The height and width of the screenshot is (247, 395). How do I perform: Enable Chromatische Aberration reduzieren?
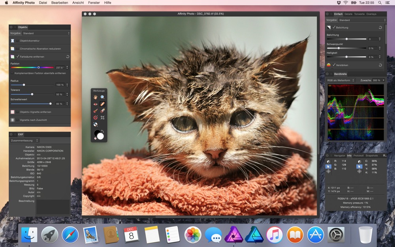pyautogui.click(x=17, y=49)
